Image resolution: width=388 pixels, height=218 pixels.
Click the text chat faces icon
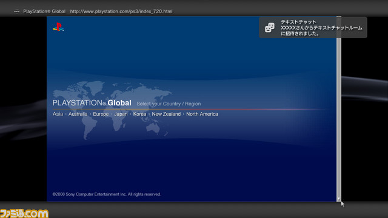coord(270,27)
